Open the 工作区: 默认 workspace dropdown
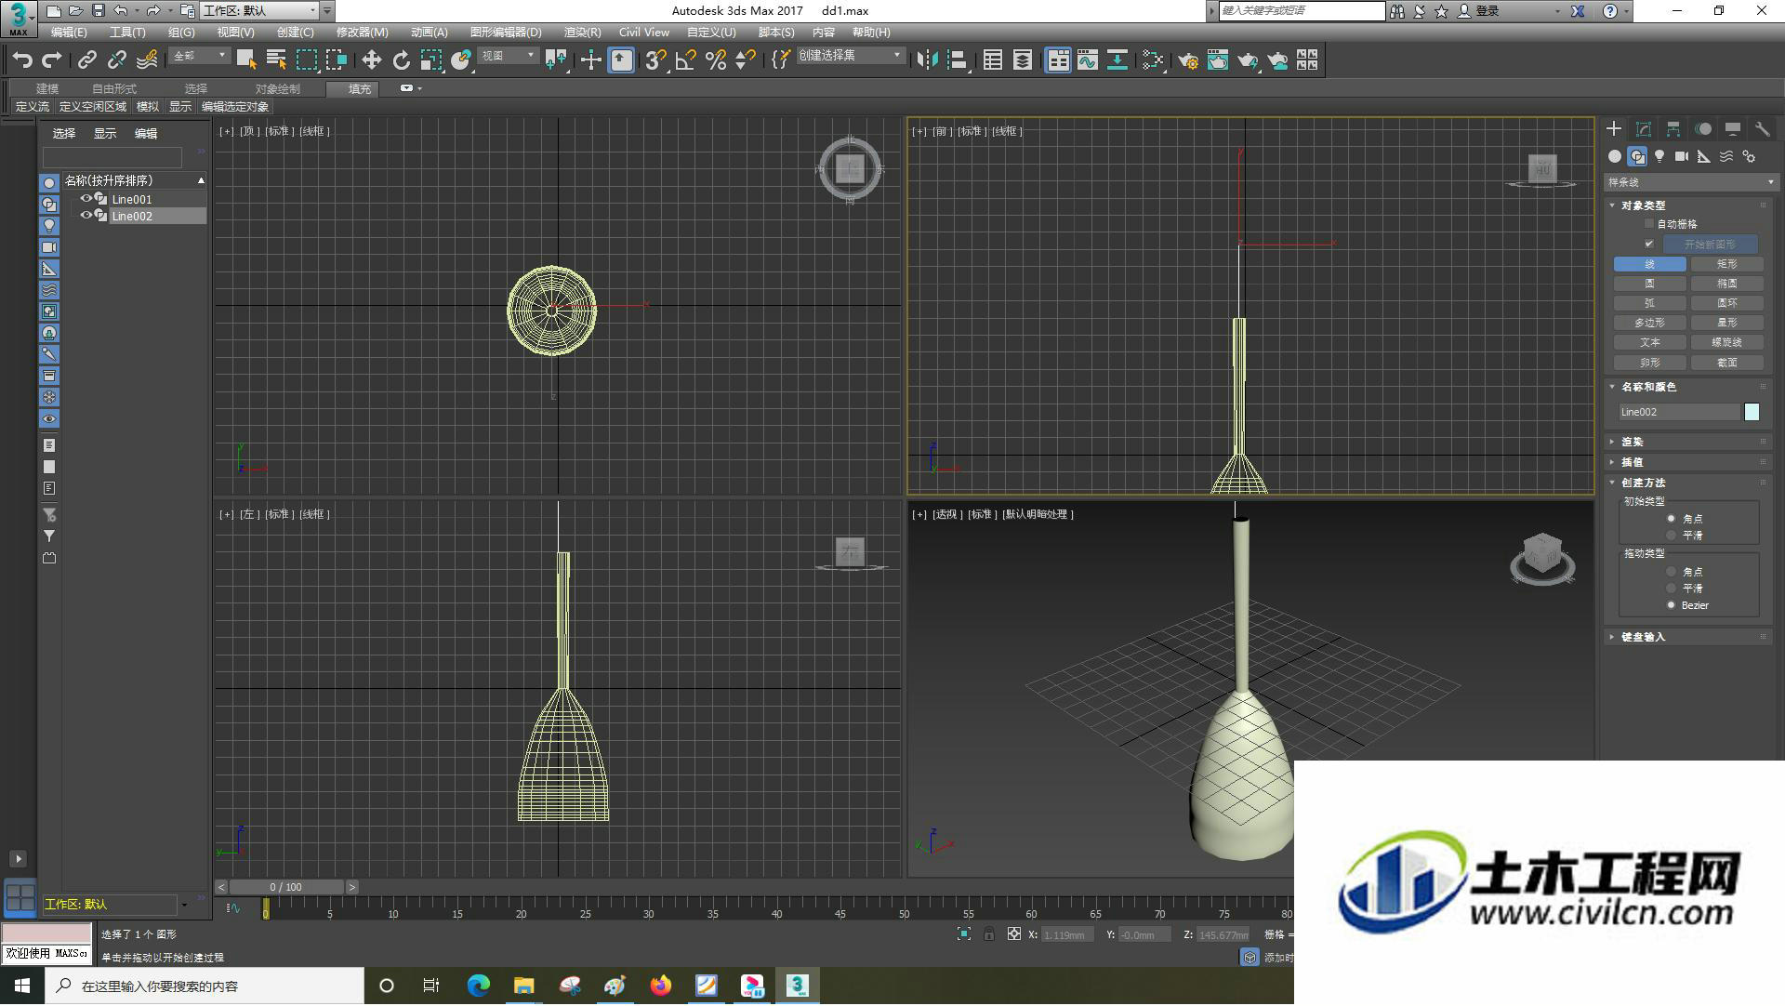 point(260,11)
